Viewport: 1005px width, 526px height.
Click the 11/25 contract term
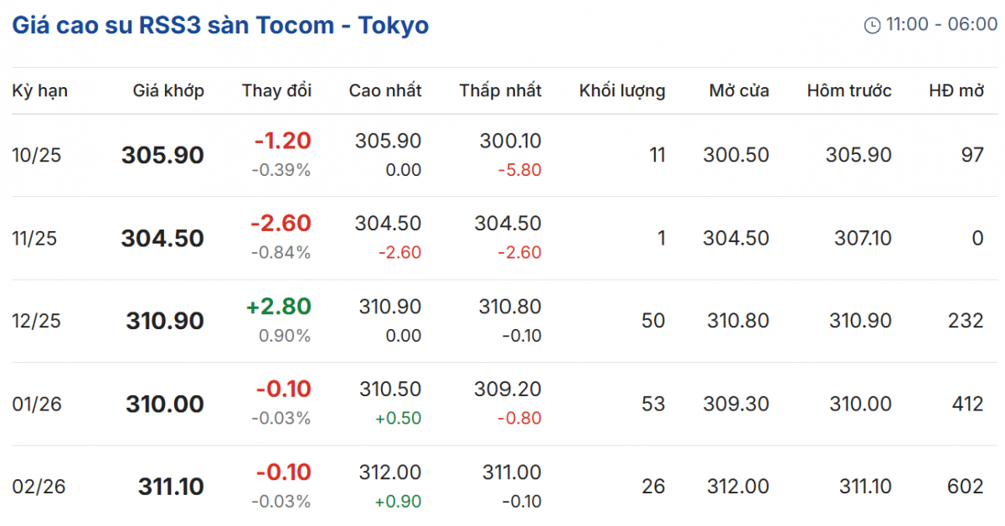[x=34, y=239]
